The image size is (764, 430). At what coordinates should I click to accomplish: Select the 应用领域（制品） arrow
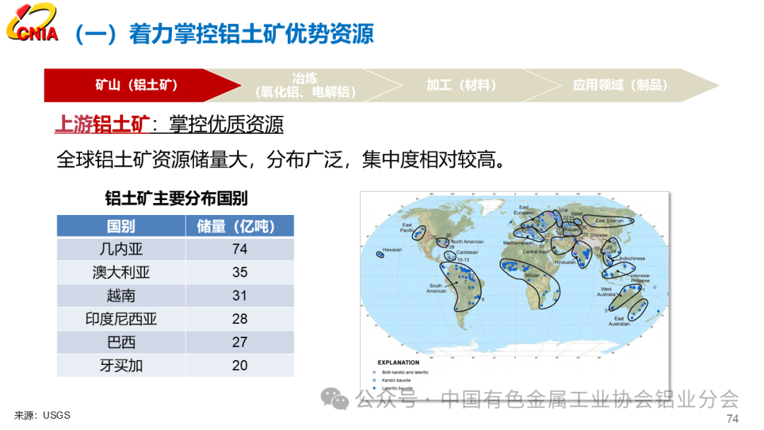coord(620,85)
